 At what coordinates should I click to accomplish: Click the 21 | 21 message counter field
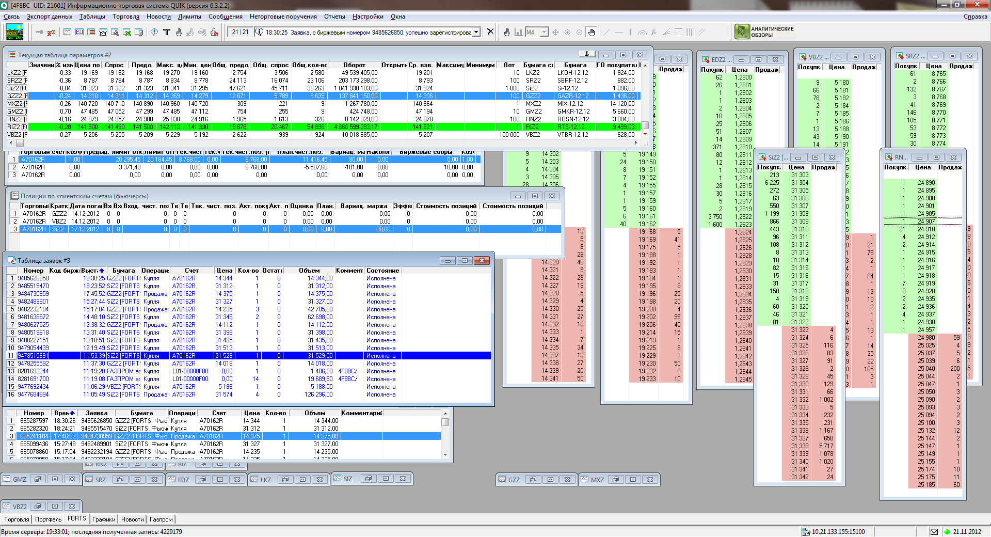(240, 32)
